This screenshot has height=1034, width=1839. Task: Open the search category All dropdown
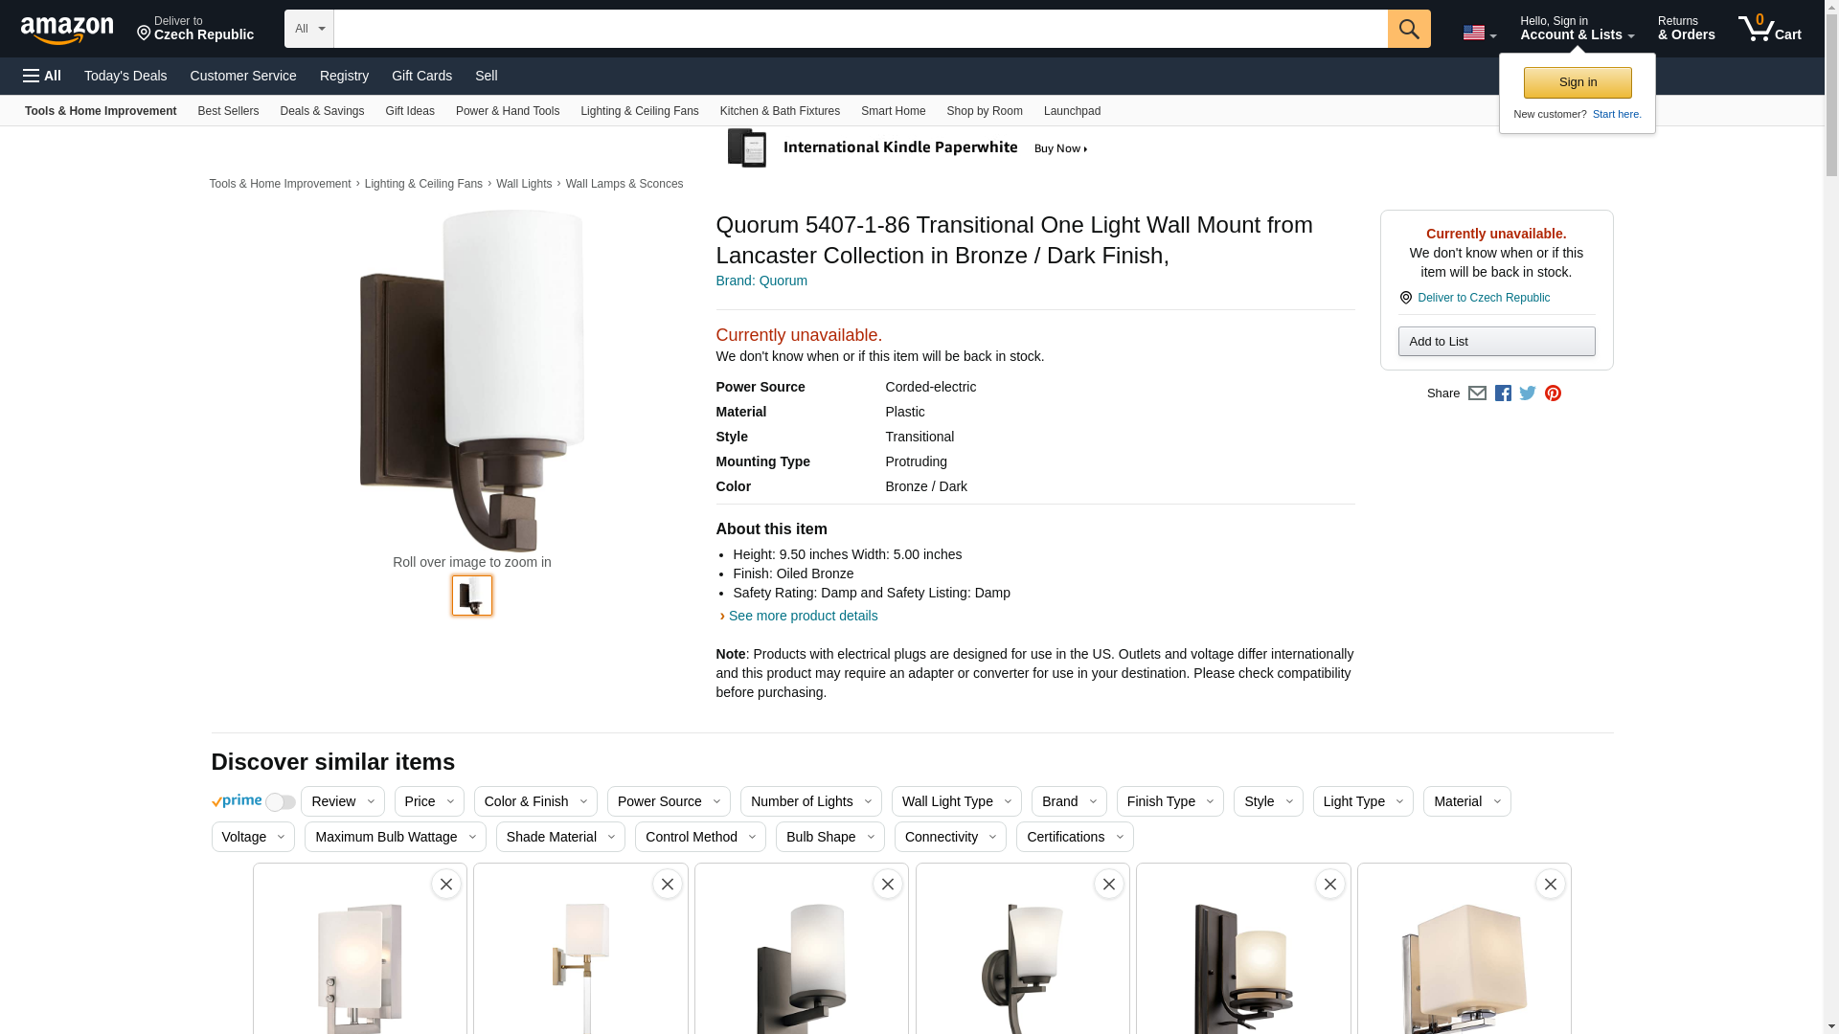(x=309, y=29)
